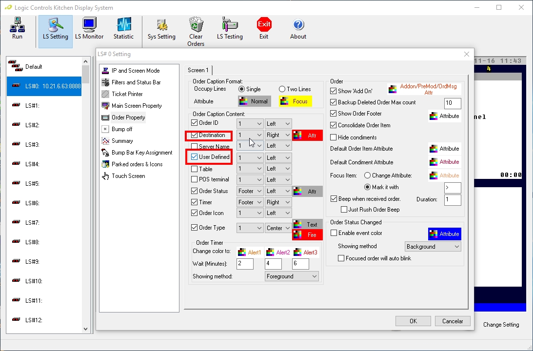This screenshot has width=533, height=351.
Task: Open Touch Screen settings page
Action: click(x=123, y=176)
